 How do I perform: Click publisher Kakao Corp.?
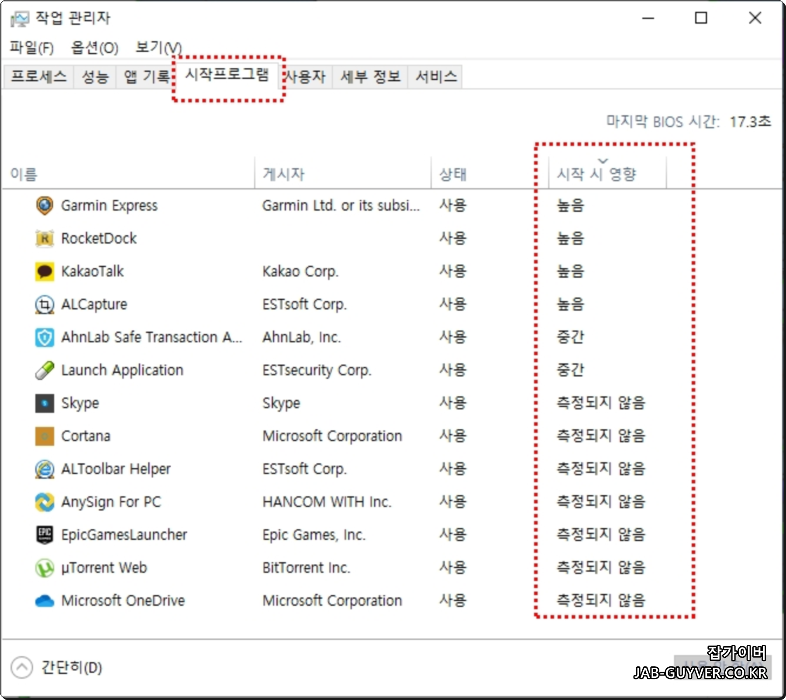300,272
